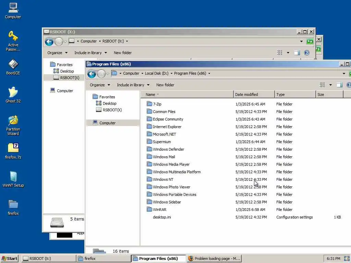This screenshot has height=263, width=351.
Task: Select Favorites in RSBOOT window sidebar
Action: coord(61,65)
